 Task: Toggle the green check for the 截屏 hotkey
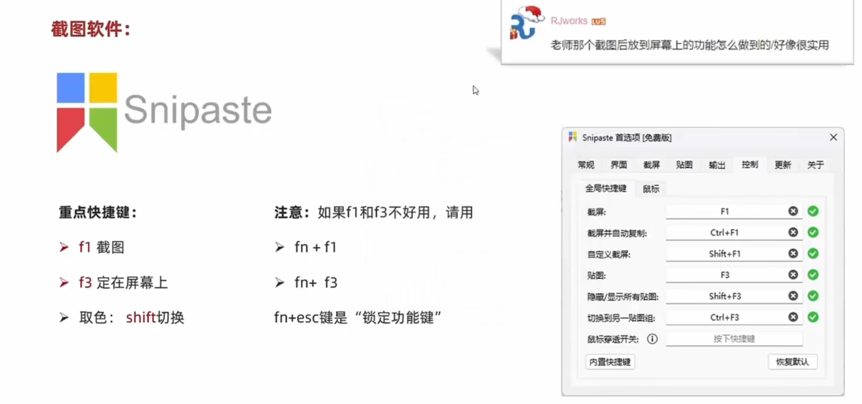point(813,211)
